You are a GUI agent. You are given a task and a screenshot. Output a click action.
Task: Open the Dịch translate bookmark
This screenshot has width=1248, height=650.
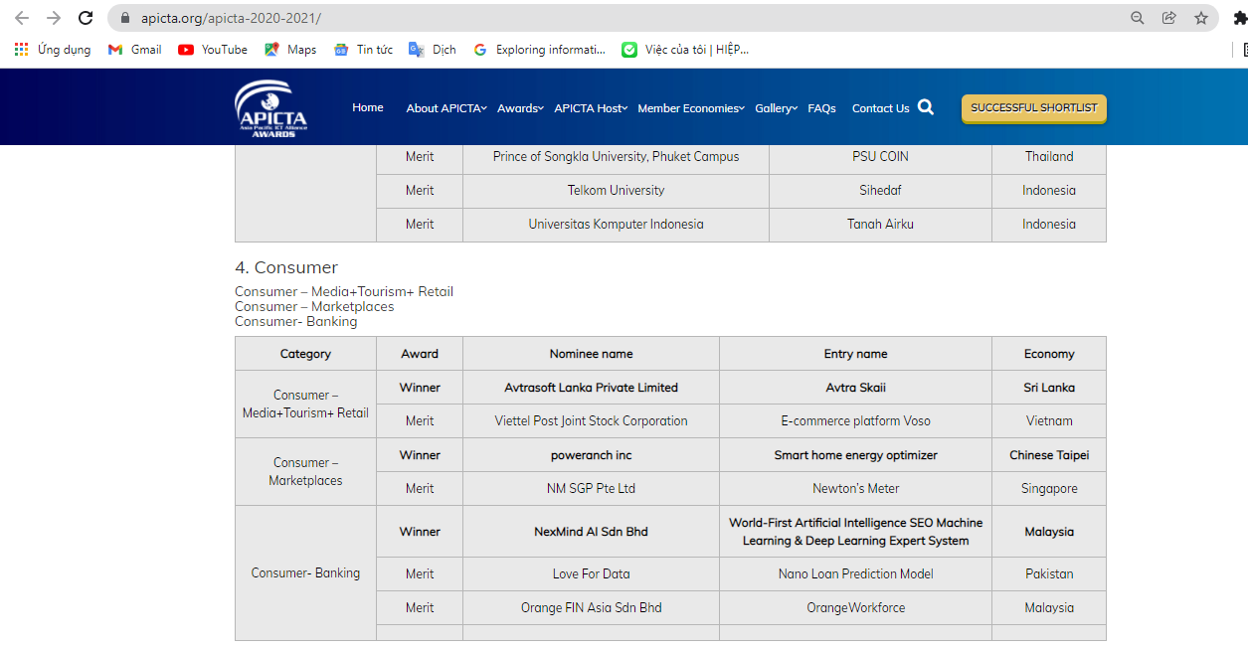(433, 50)
